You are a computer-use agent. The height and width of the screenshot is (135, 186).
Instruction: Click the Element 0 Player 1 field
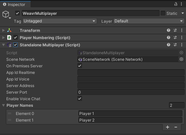130,113
